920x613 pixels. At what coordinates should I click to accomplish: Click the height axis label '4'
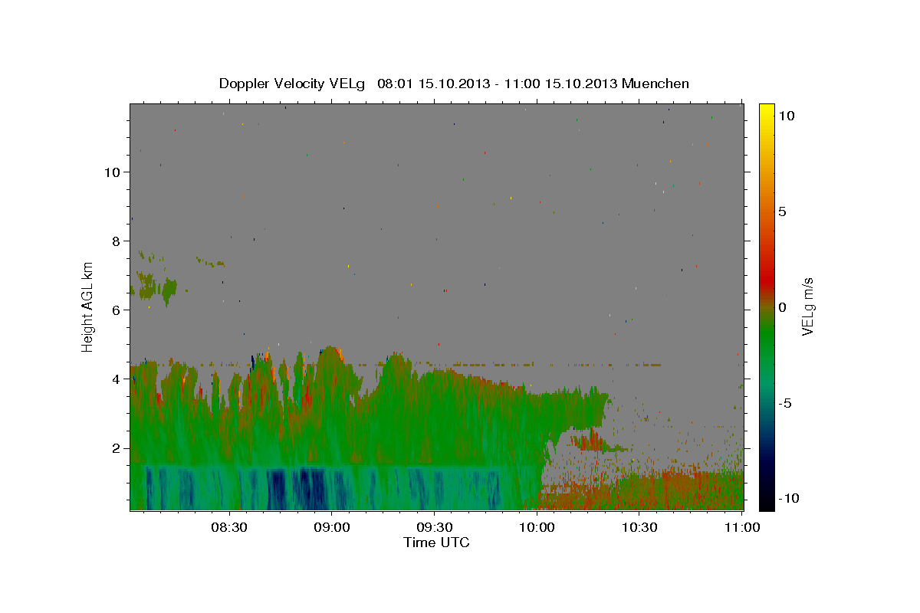(x=114, y=379)
